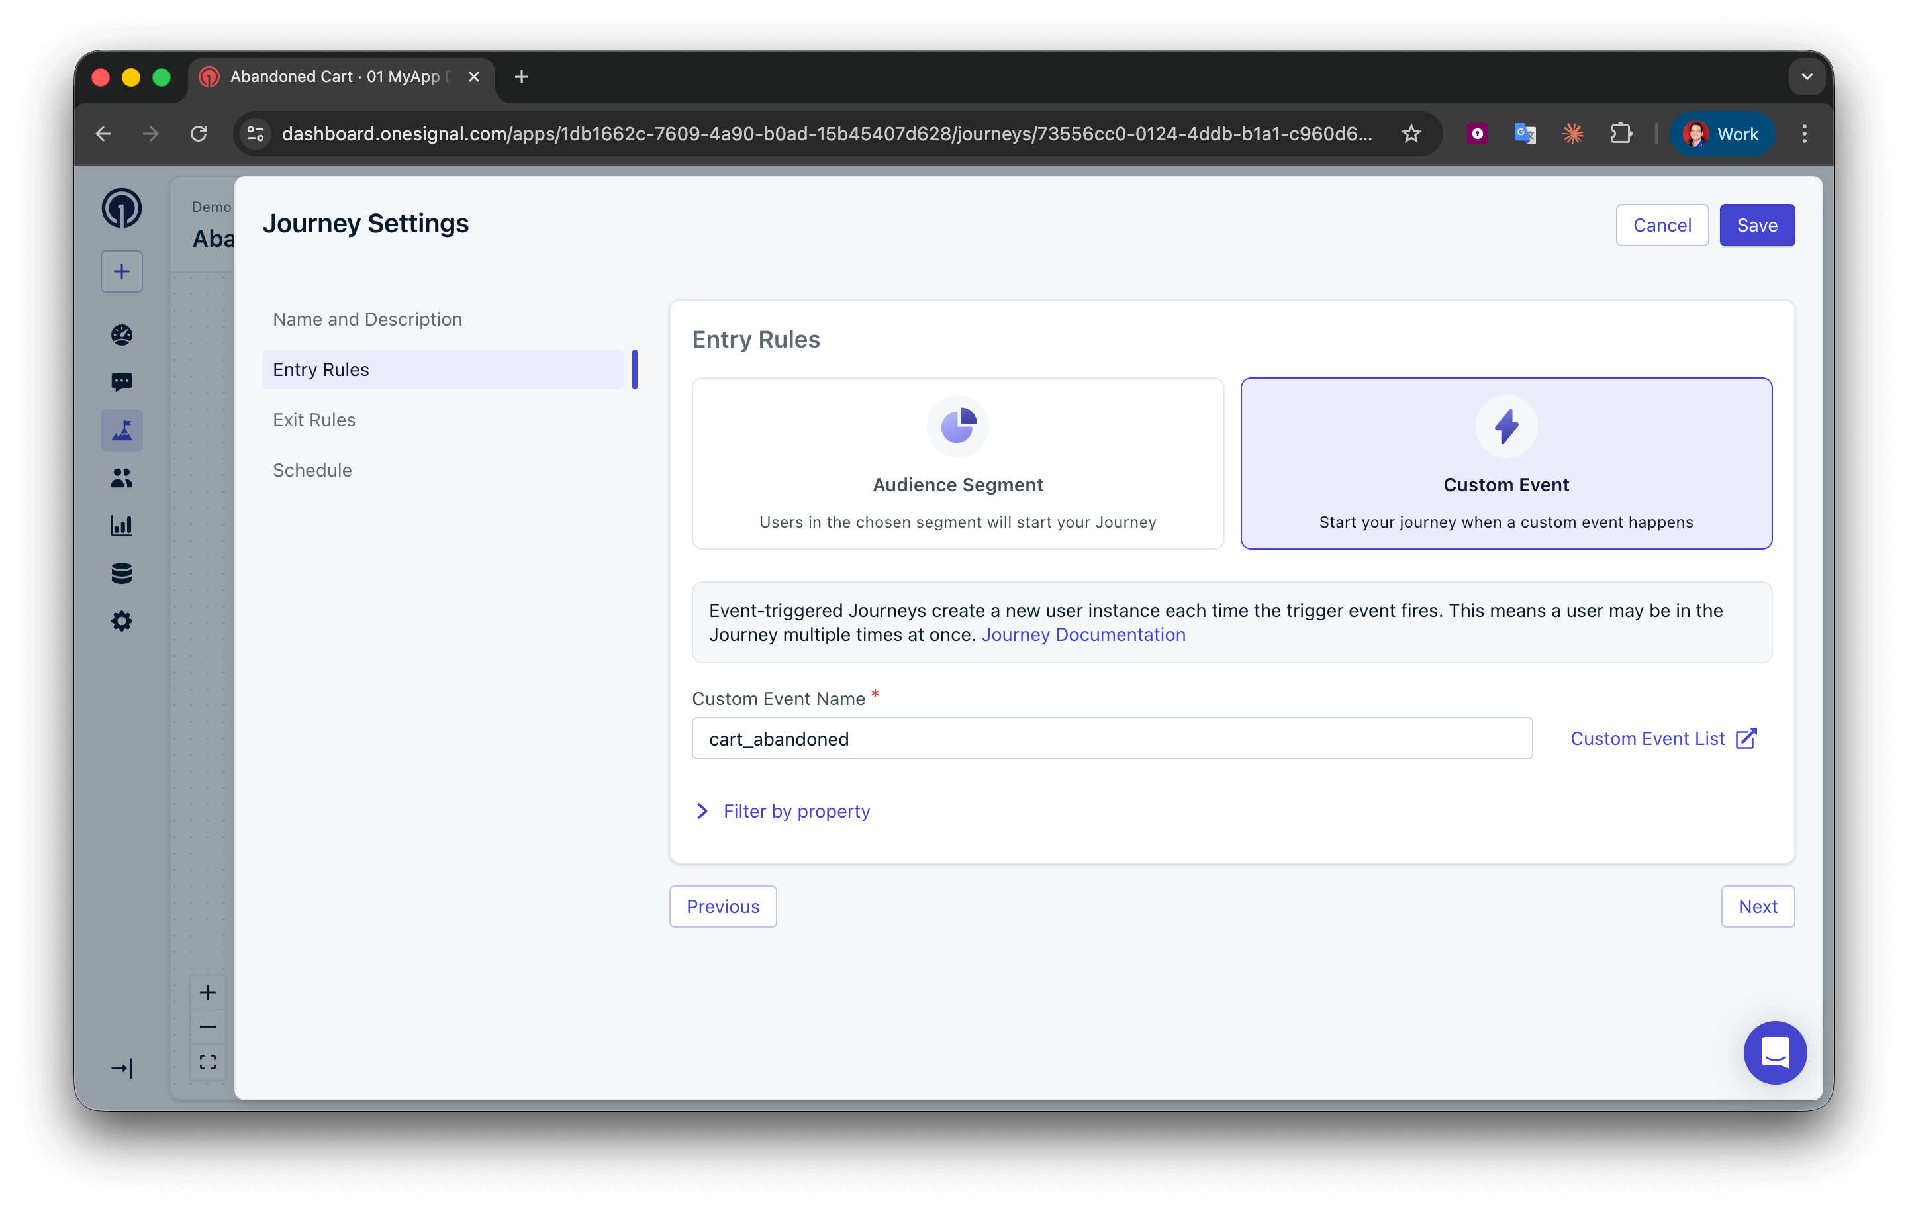
Task: Open the Journey Documentation link
Action: 1083,634
